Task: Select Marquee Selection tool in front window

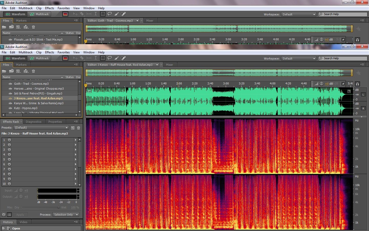Action: click(103, 58)
